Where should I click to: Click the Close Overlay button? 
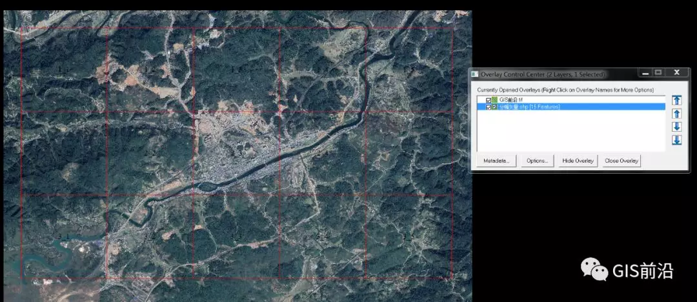[x=621, y=161]
